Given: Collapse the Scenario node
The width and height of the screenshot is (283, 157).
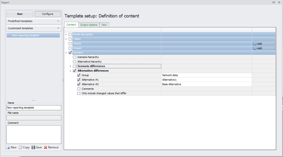Looking at the screenshot, I should pyautogui.click(x=66, y=53).
